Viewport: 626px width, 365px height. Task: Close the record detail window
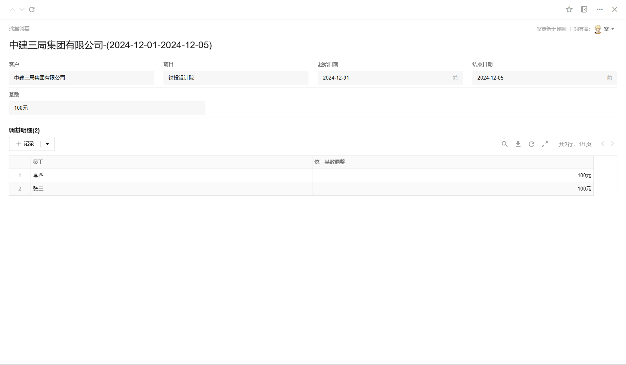pyautogui.click(x=615, y=9)
